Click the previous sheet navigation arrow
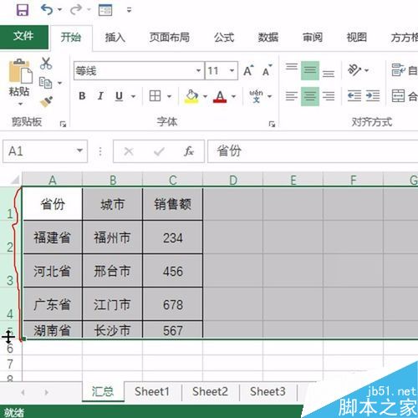Image resolution: width=418 pixels, height=418 pixels. (23, 392)
